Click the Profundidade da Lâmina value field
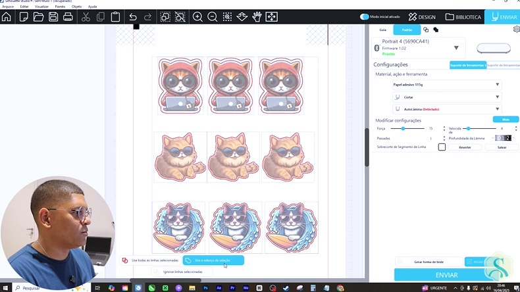This screenshot has width=520, height=292. [x=503, y=138]
